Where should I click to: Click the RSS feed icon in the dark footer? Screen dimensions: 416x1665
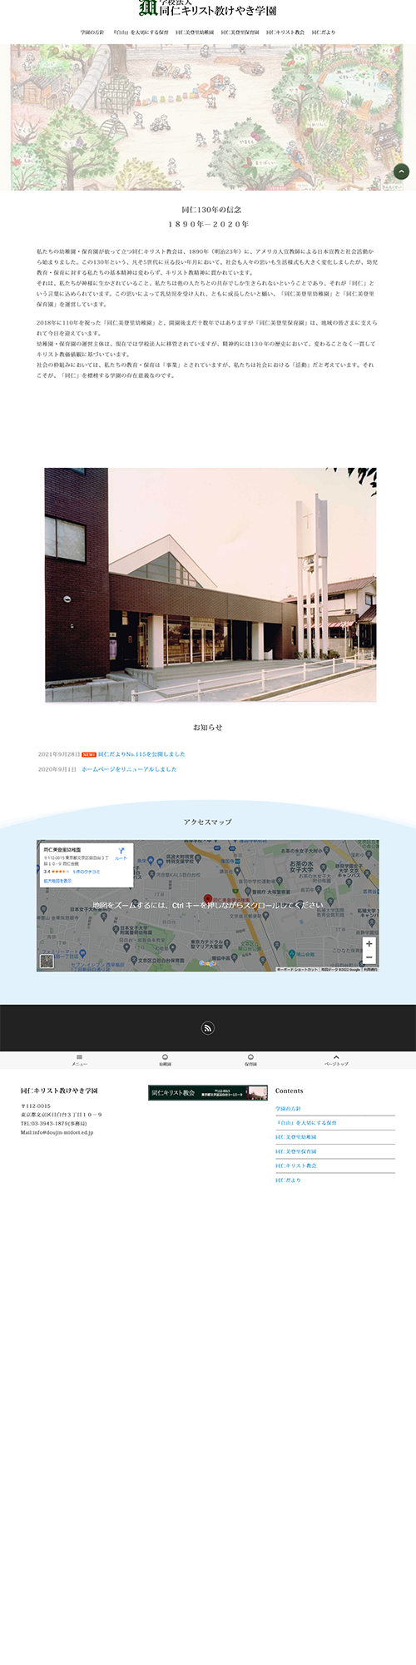pyautogui.click(x=208, y=1028)
